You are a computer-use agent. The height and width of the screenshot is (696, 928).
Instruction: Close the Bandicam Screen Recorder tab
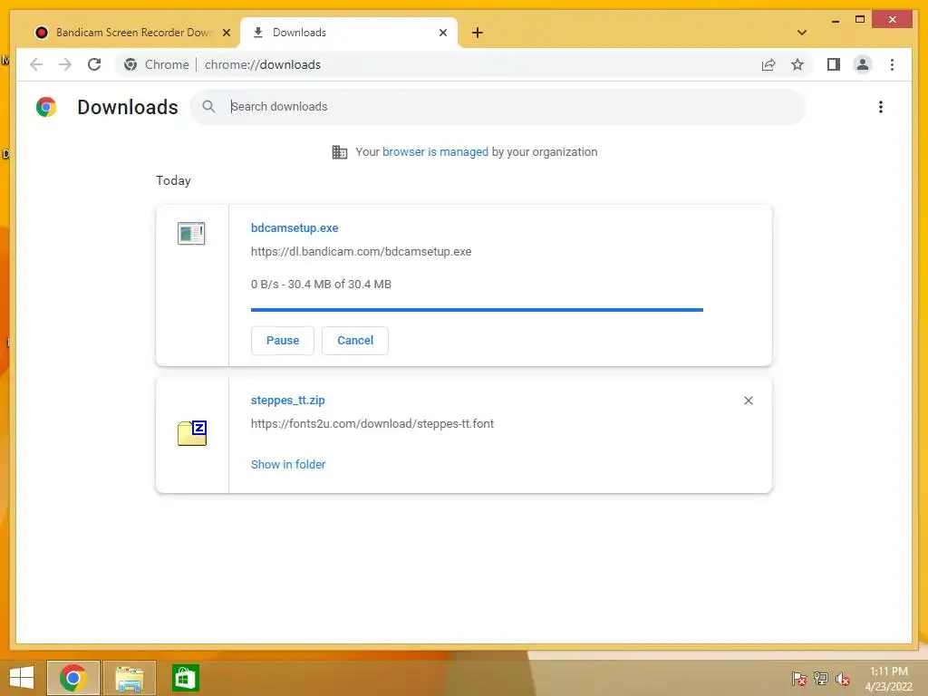point(226,33)
